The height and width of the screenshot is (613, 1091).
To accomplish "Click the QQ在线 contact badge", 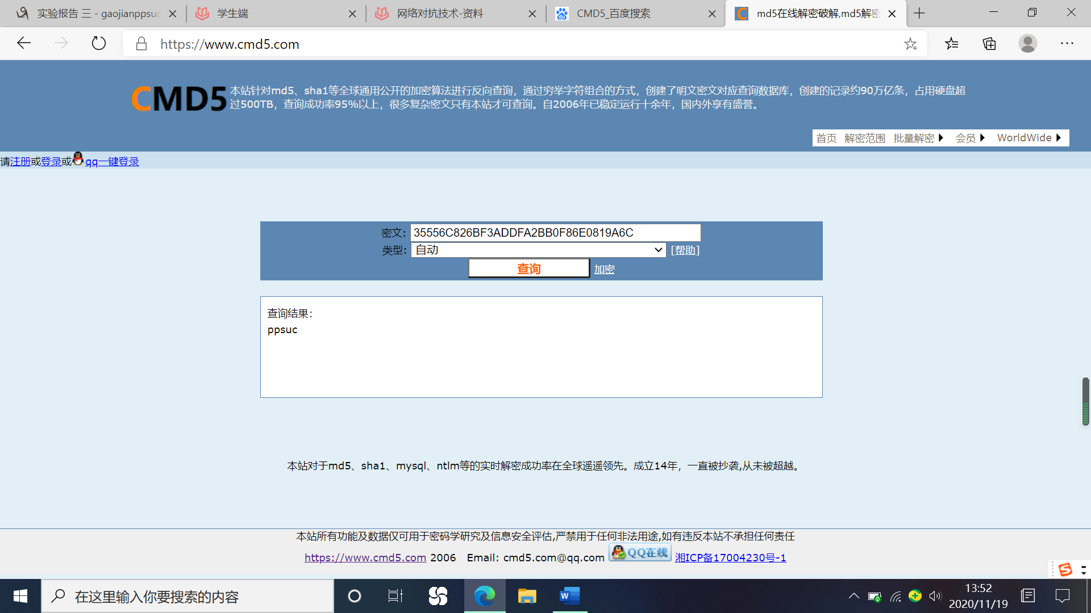I will pos(640,552).
